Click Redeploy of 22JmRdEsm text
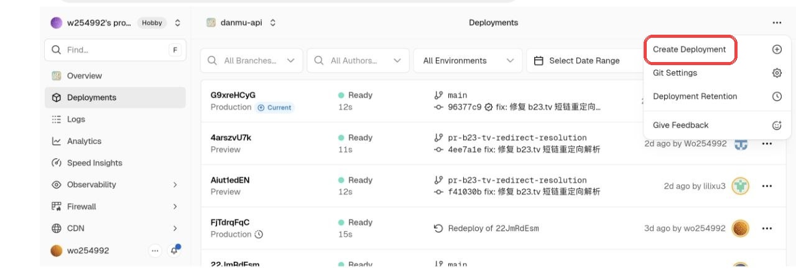Screen dimensions: 796x271 coord(493,228)
